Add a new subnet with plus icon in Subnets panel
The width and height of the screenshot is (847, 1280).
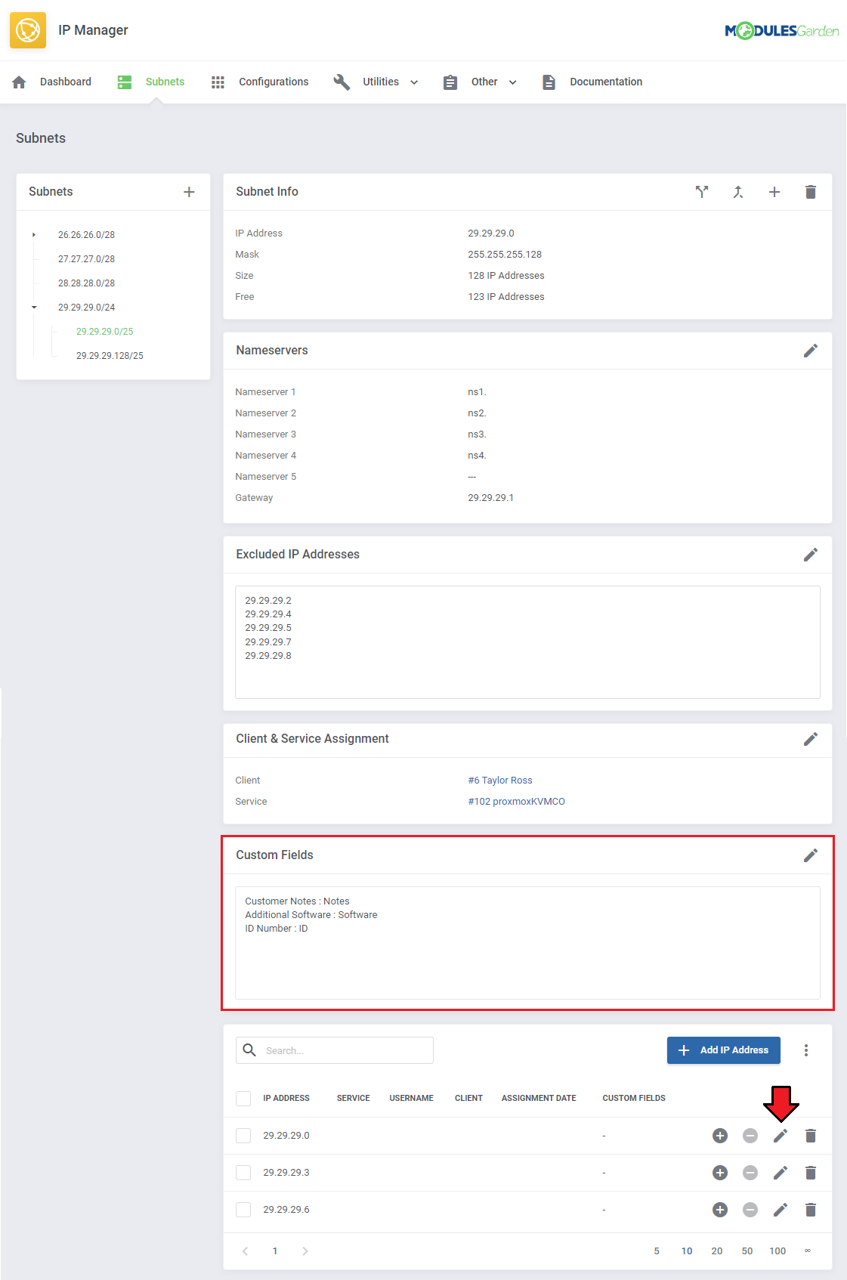tap(189, 192)
